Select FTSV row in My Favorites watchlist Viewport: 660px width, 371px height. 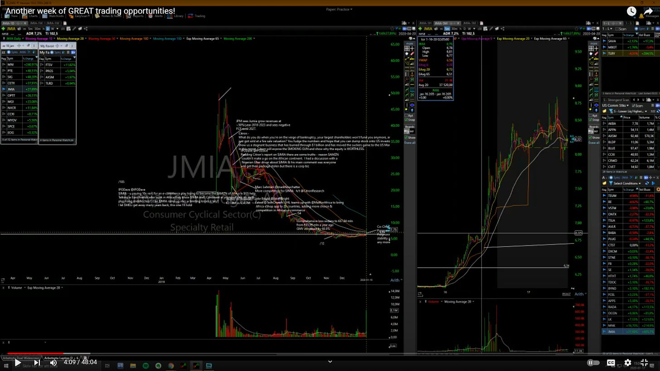pyautogui.click(x=58, y=64)
